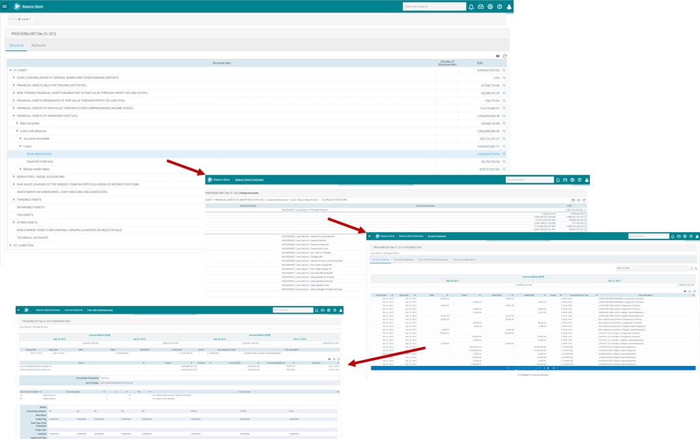Switch to the Accounts tab
Screen dimensions: 700x439
[38, 46]
